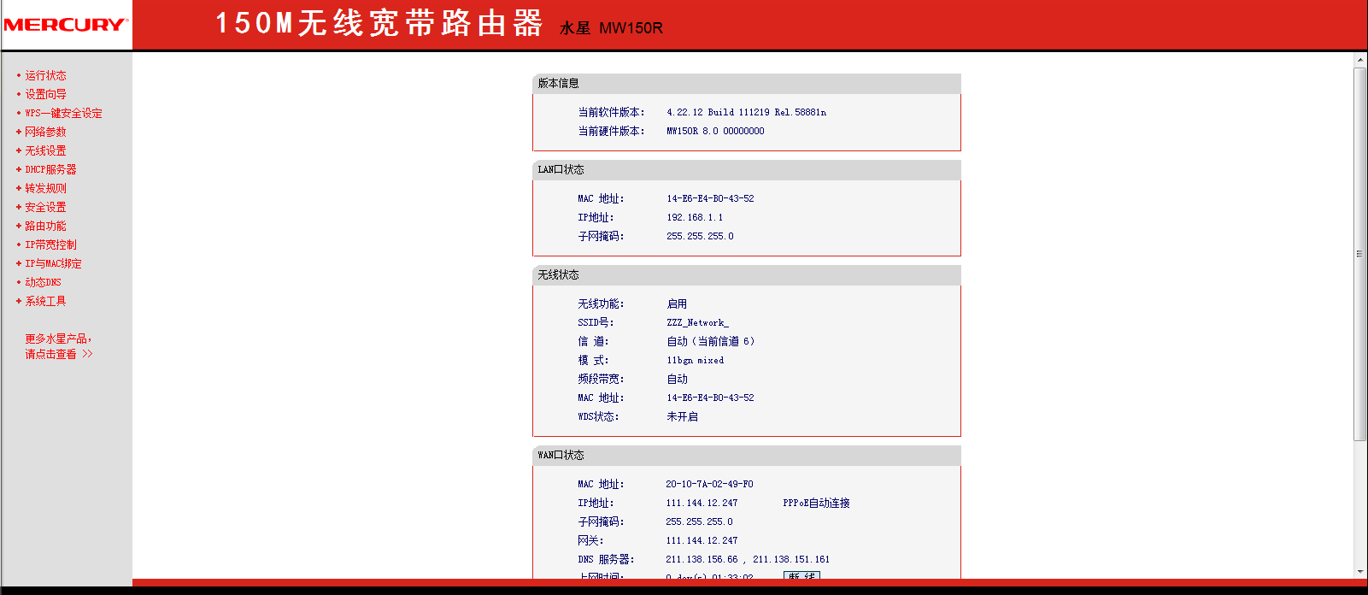Open WPS一键安全设定 page
Screen dimensions: 1368x595
63,113
